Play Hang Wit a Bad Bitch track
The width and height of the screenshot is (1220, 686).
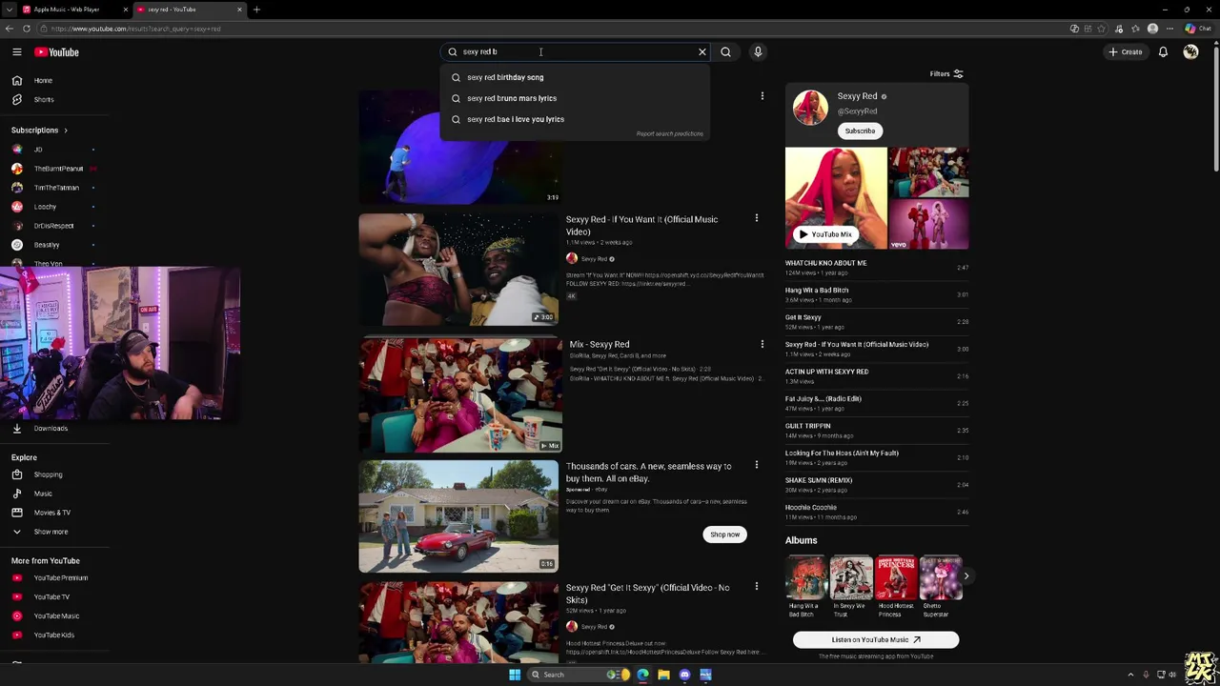pyautogui.click(x=877, y=294)
